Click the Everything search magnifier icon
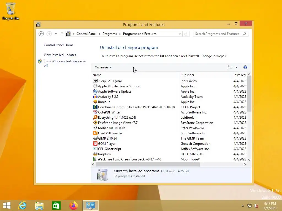This screenshot has width=282, height=211. pos(95,117)
